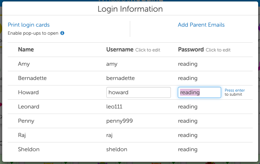Image resolution: width=260 pixels, height=164 pixels.
Task: Select the Username column header
Action: pyautogui.click(x=120, y=50)
